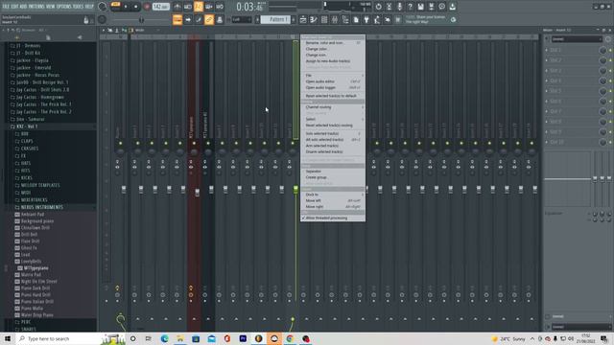Viewport: 614px width, 345px height.
Task: Click the save project floppy icon
Action: 420,7
